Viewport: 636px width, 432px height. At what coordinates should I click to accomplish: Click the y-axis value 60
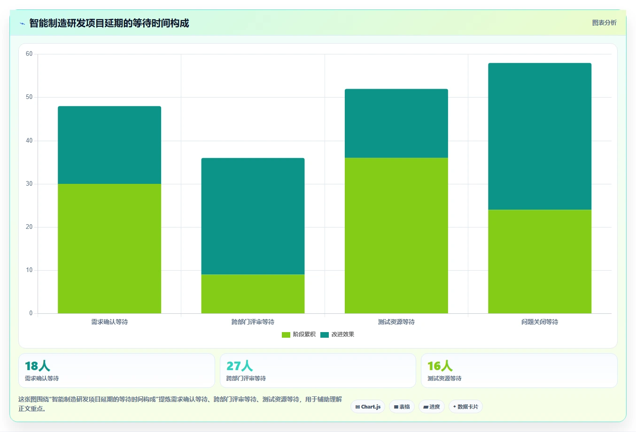(29, 54)
